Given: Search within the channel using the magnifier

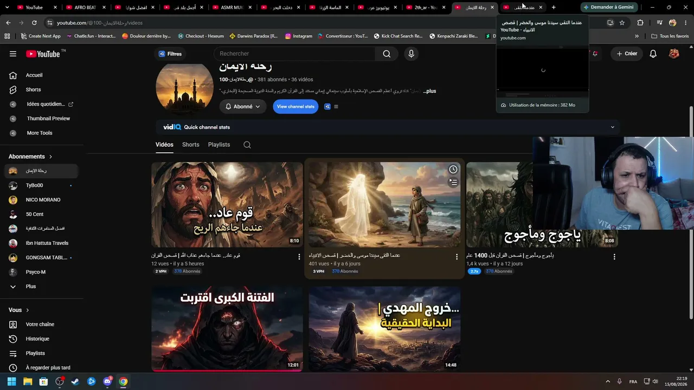Looking at the screenshot, I should coord(247,145).
